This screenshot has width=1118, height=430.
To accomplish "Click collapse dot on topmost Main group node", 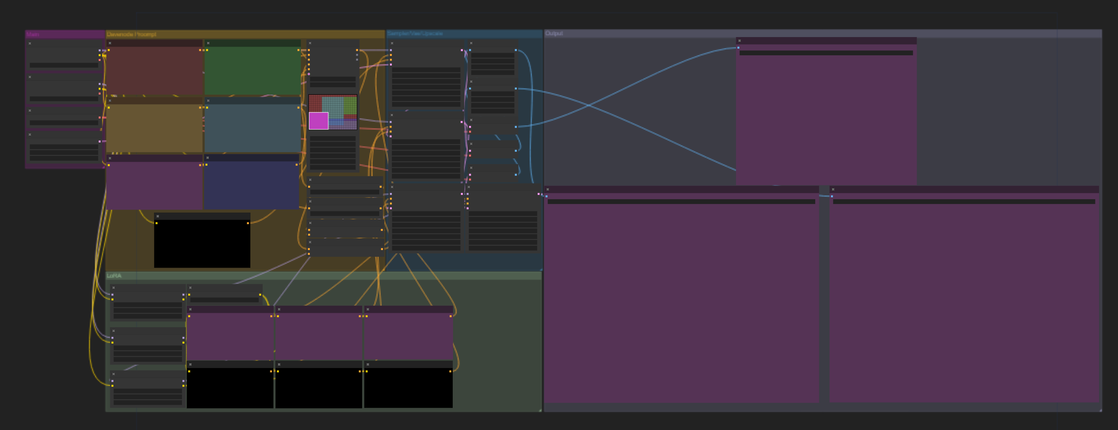I will coord(30,43).
